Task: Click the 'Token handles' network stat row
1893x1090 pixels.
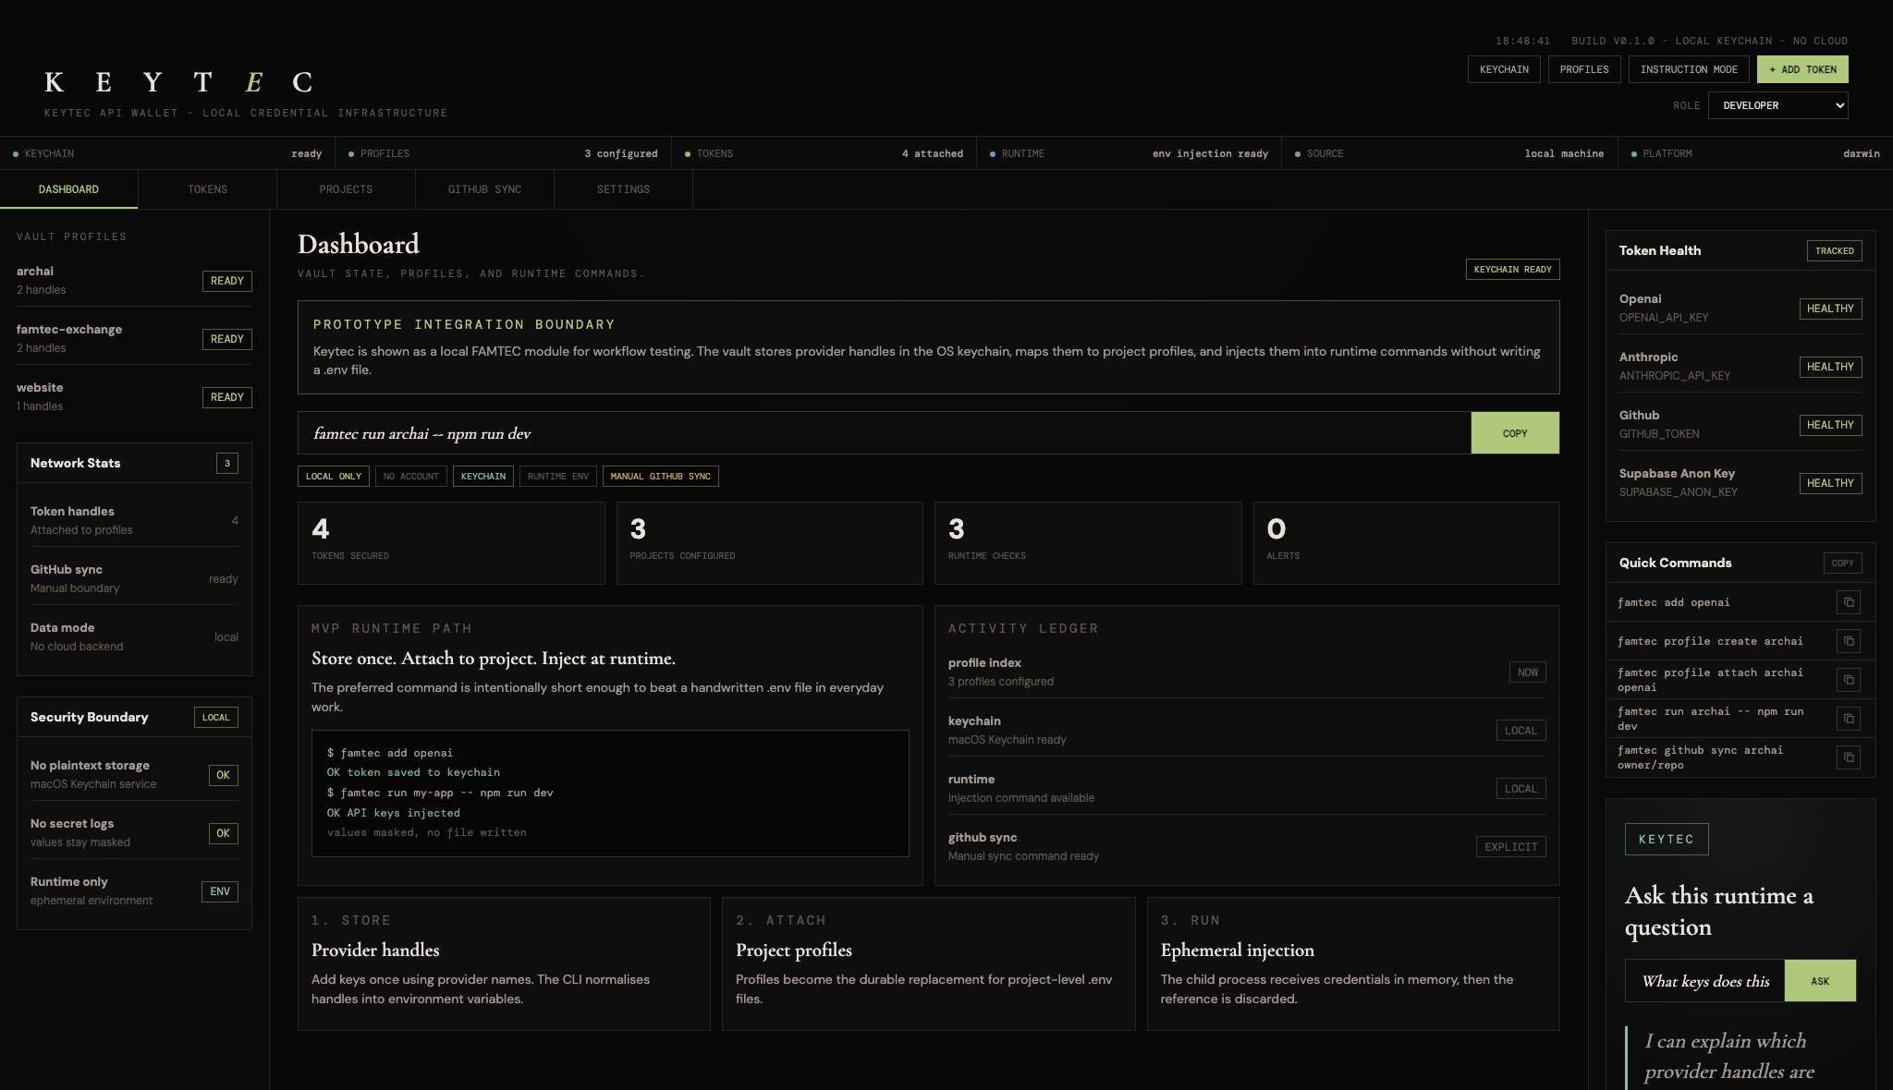Action: pyautogui.click(x=134, y=520)
